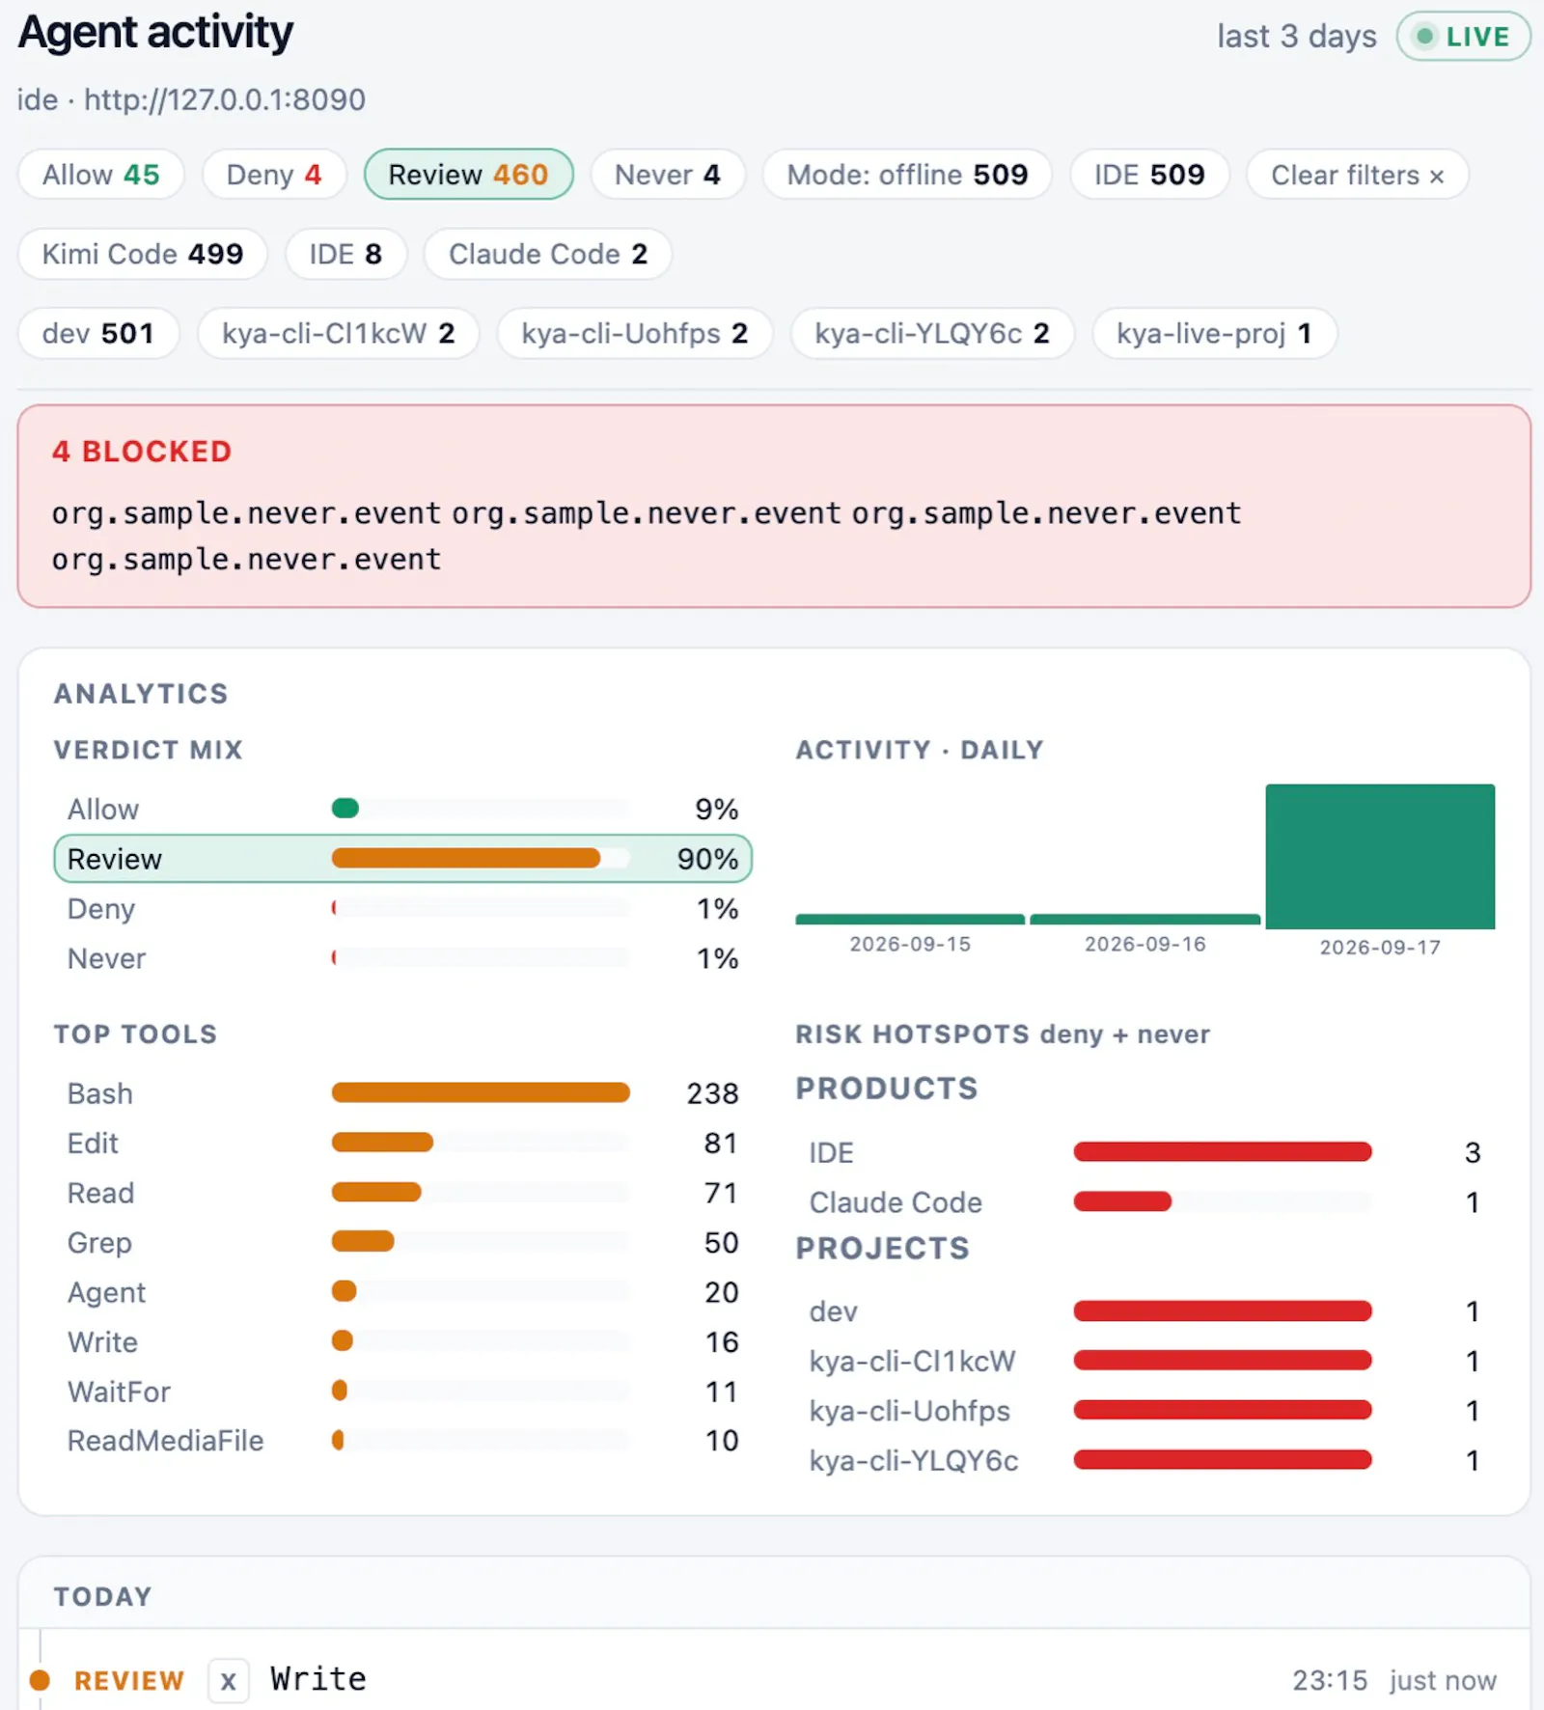
Task: Select the kya-cli-YLQY6c 2 project chip
Action: click(x=932, y=333)
